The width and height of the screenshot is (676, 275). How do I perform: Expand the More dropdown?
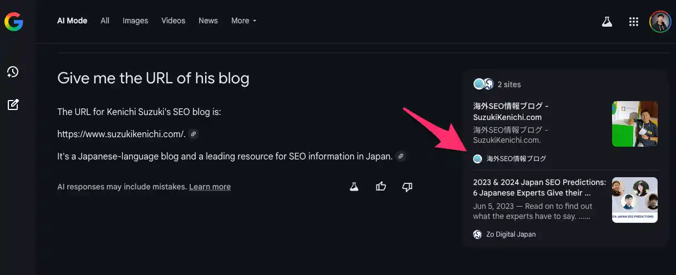244,21
